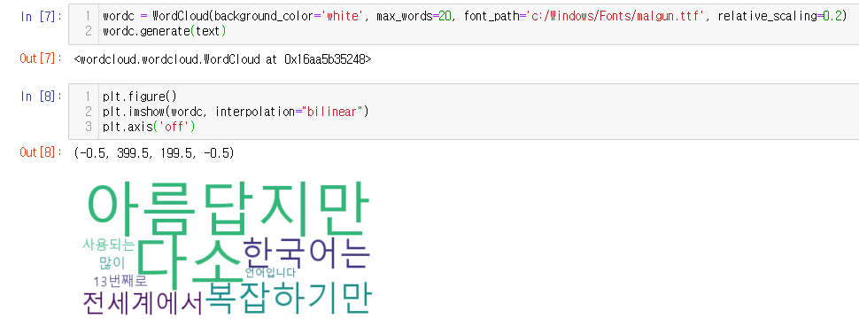Click the word 사용되는 in the cloud
Screen dimensions: 859x334
pyautogui.click(x=108, y=245)
